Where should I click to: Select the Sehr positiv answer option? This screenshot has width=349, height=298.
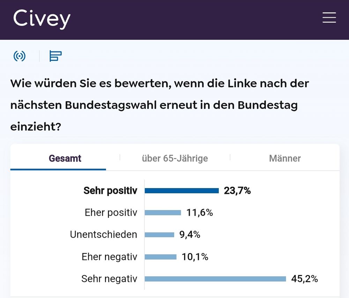click(x=110, y=191)
